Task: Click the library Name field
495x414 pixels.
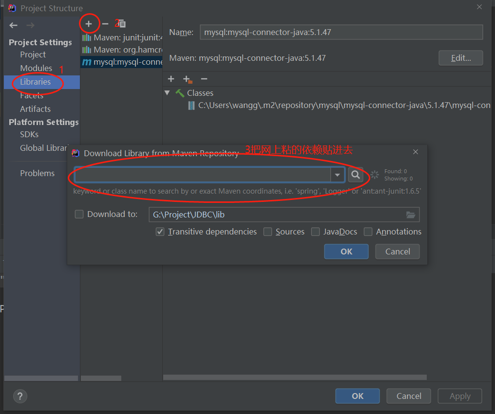Action: coord(341,32)
